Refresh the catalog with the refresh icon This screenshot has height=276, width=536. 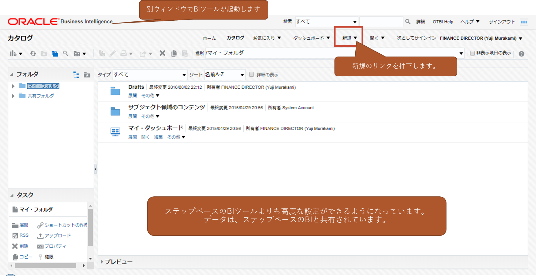point(33,54)
